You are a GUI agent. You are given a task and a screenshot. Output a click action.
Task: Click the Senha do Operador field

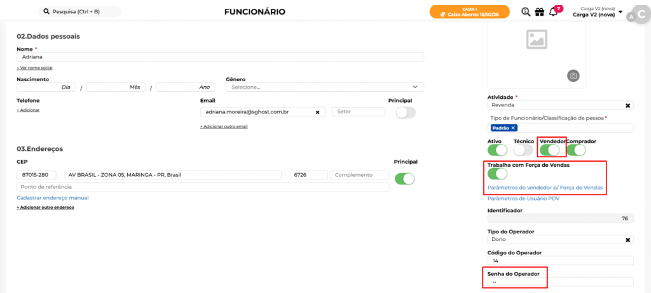tap(559, 282)
